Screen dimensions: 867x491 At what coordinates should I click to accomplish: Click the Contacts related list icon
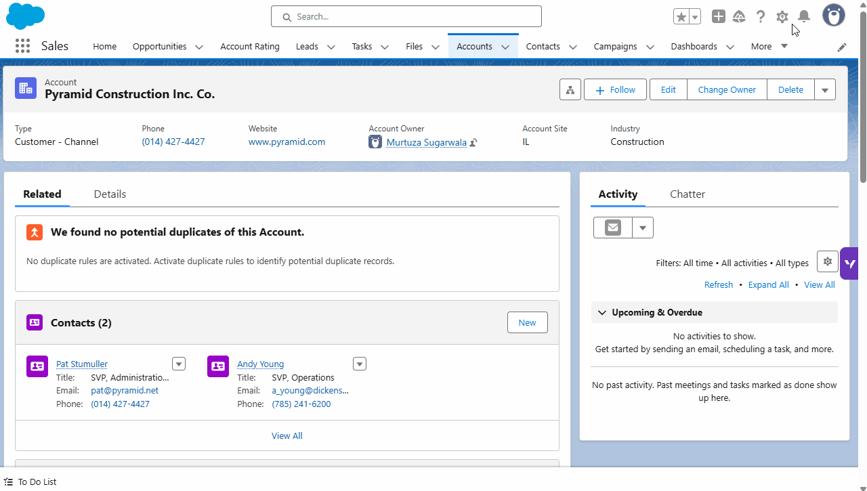tap(35, 322)
